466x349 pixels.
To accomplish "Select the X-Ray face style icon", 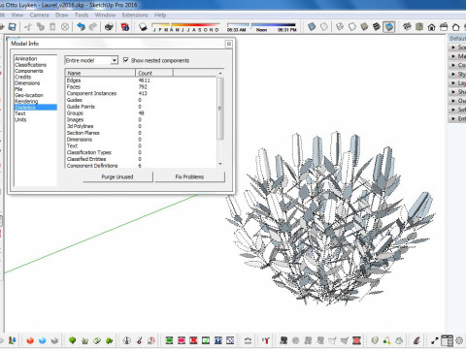I will pos(312,27).
